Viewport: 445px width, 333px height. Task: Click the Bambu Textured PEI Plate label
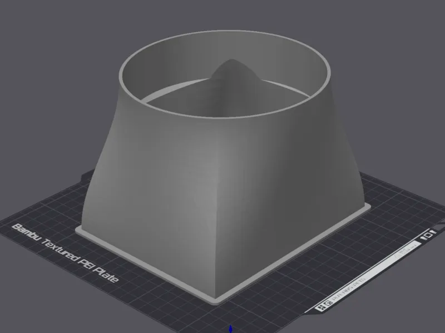[x=65, y=253]
